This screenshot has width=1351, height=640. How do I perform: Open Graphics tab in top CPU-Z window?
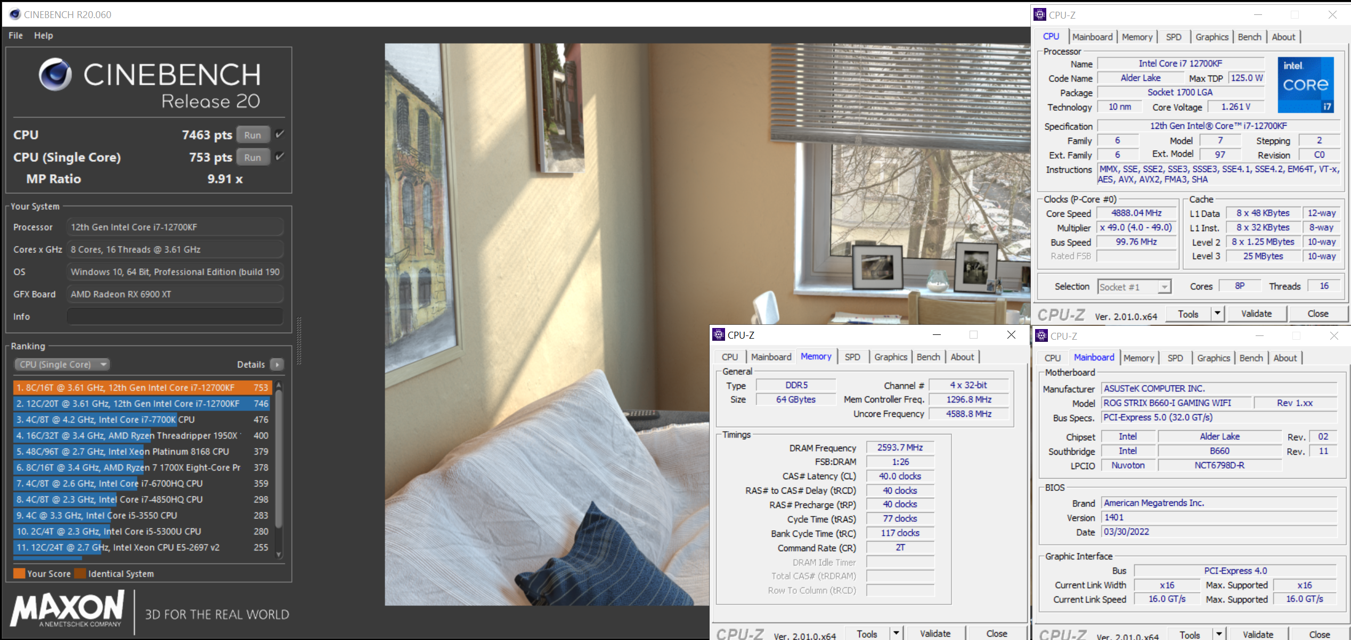pyautogui.click(x=1211, y=37)
